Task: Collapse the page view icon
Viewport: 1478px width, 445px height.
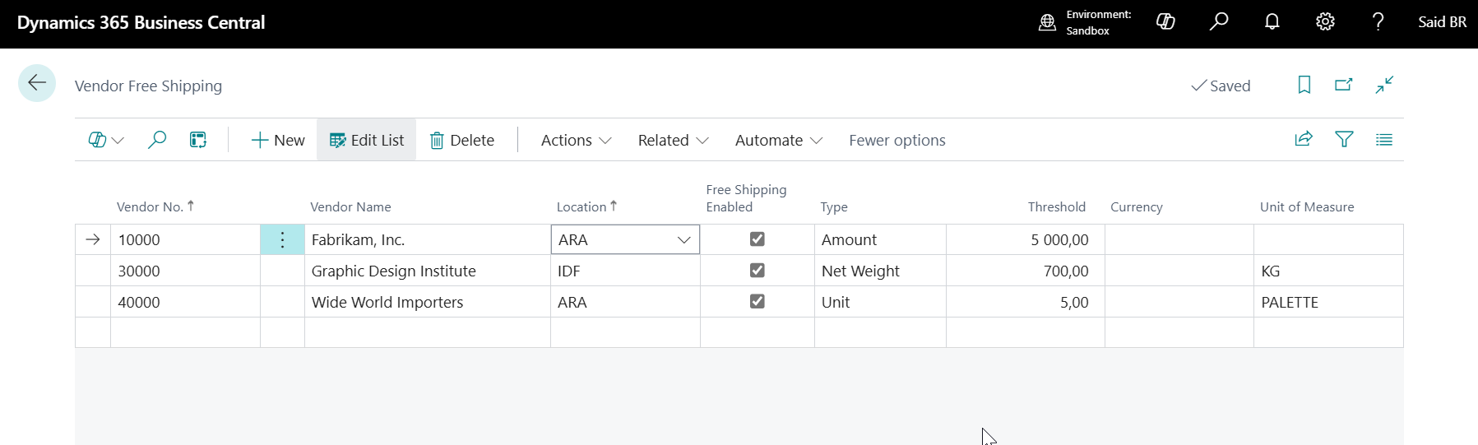Action: [1384, 85]
